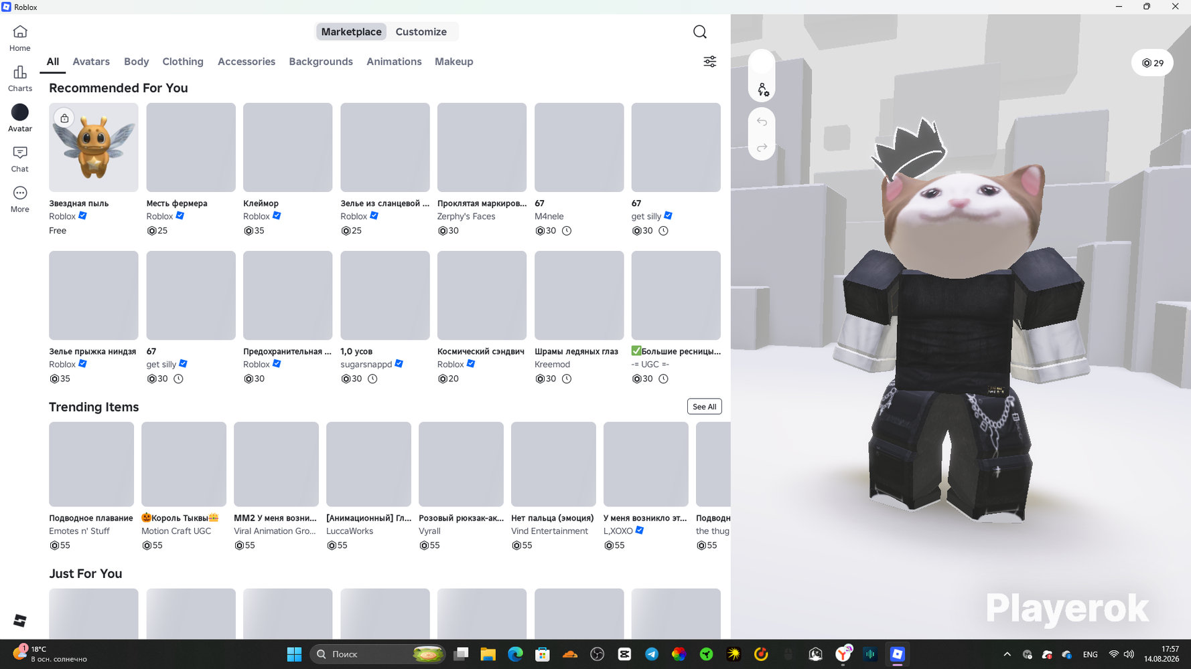Undo the last avatar change
This screenshot has height=669, width=1191.
[762, 122]
